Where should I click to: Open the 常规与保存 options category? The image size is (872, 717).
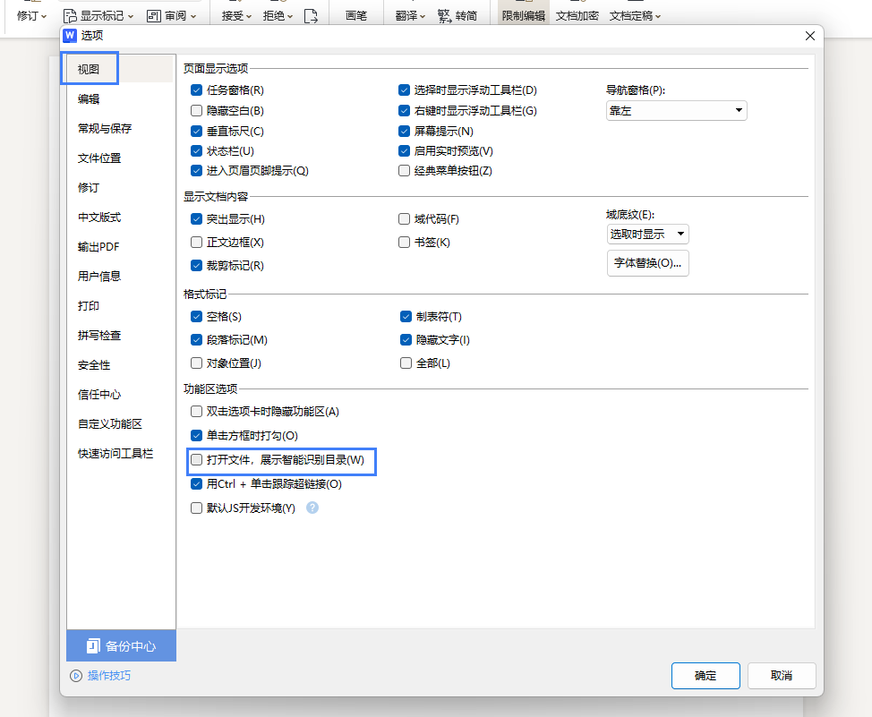tap(105, 129)
